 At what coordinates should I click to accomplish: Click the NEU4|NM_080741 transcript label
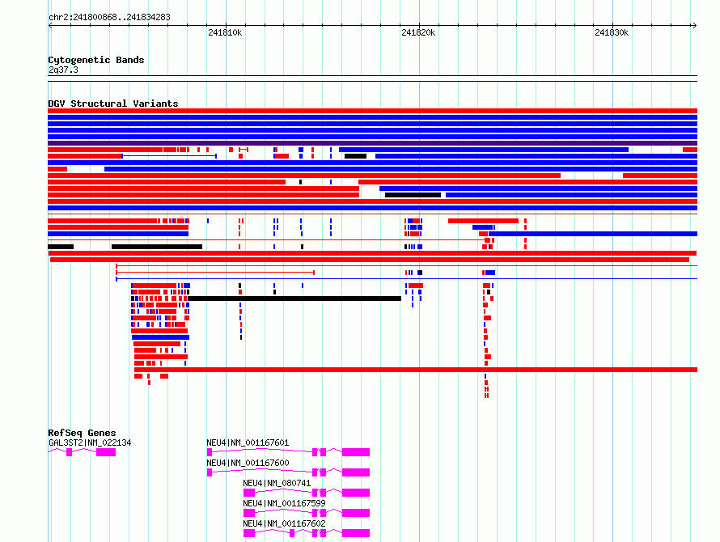pos(277,483)
